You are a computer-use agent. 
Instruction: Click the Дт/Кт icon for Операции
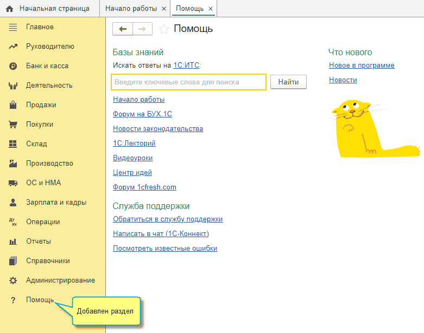tap(13, 222)
